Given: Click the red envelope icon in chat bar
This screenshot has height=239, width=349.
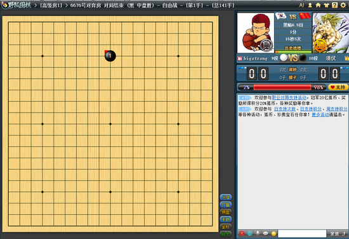Looking at the screenshot, I should (242, 233).
